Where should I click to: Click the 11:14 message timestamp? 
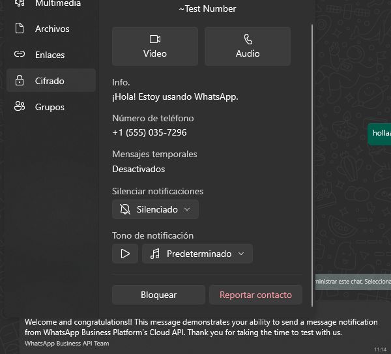[x=381, y=349]
